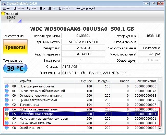This screenshot has height=136, width=167.
Task: Select the Повторы рекалибровки row
Action: (81, 86)
